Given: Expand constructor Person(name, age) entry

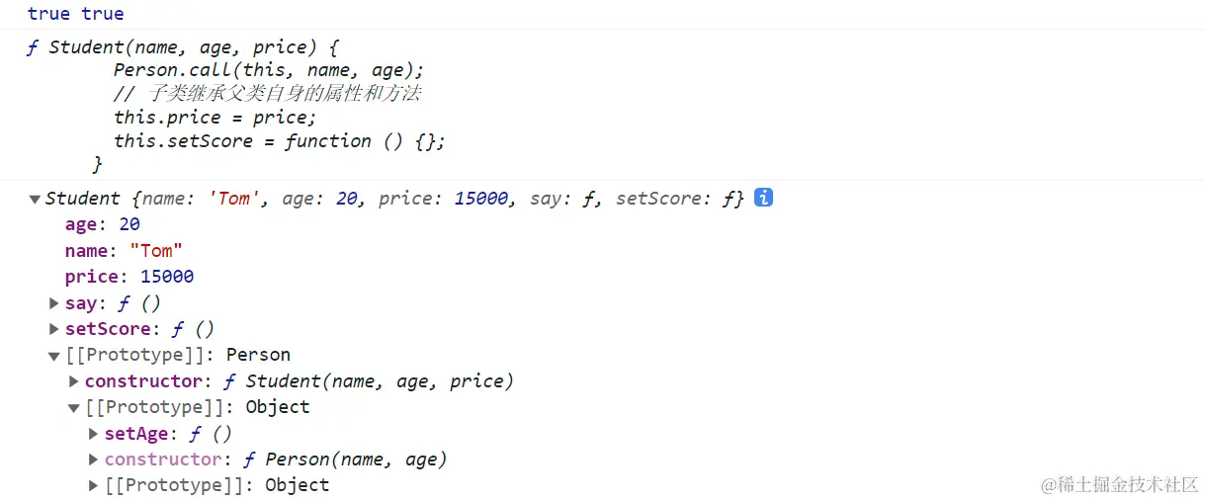Looking at the screenshot, I should [94, 459].
